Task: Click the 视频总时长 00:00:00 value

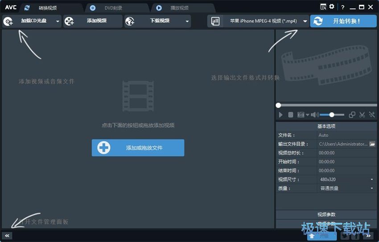Action: pos(326,153)
